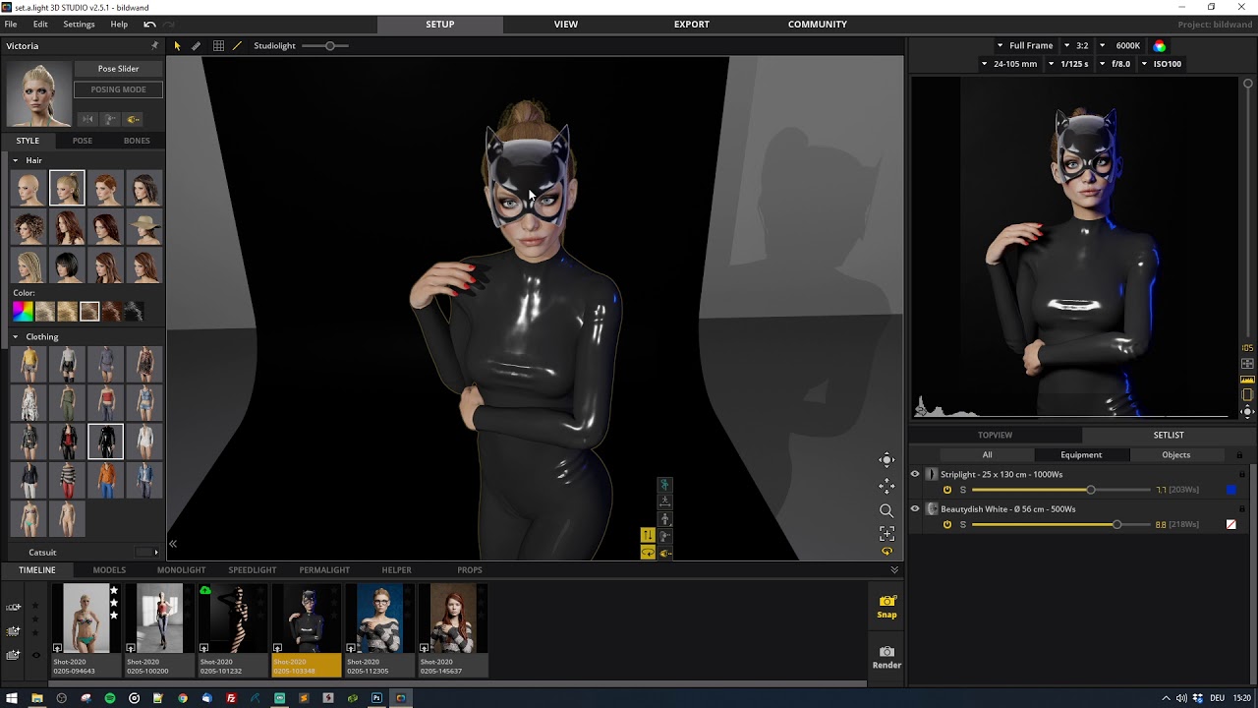The height and width of the screenshot is (708, 1258).
Task: Collapse left panel double-arrow icon
Action: [x=173, y=544]
